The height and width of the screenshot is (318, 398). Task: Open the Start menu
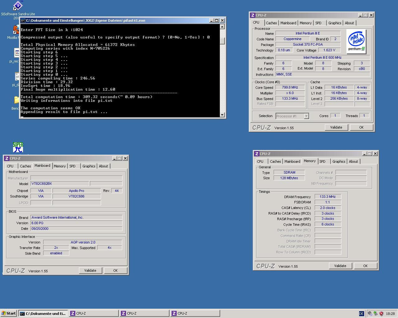coord(9,313)
